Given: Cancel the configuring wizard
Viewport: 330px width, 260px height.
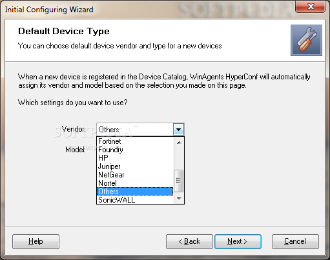Looking at the screenshot, I should pyautogui.click(x=295, y=241).
